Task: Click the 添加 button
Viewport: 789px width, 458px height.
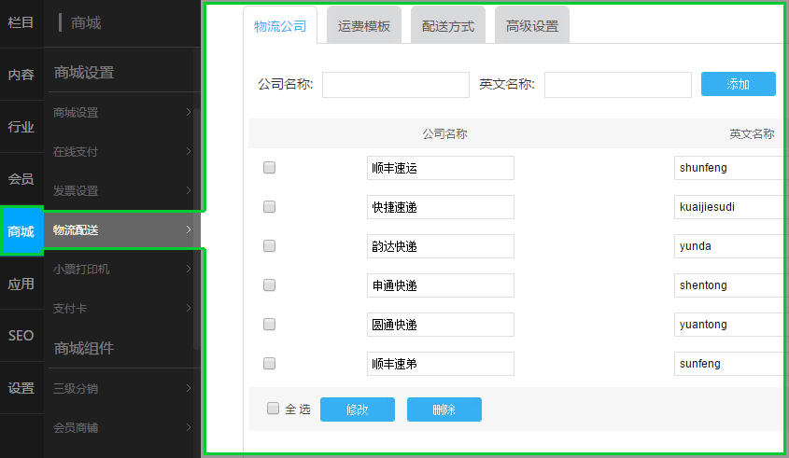Action: (x=738, y=84)
